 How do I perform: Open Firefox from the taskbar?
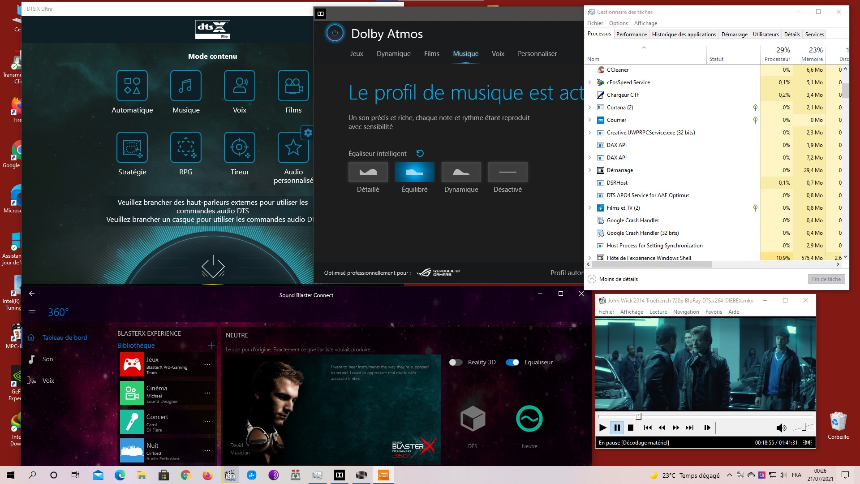[x=207, y=475]
